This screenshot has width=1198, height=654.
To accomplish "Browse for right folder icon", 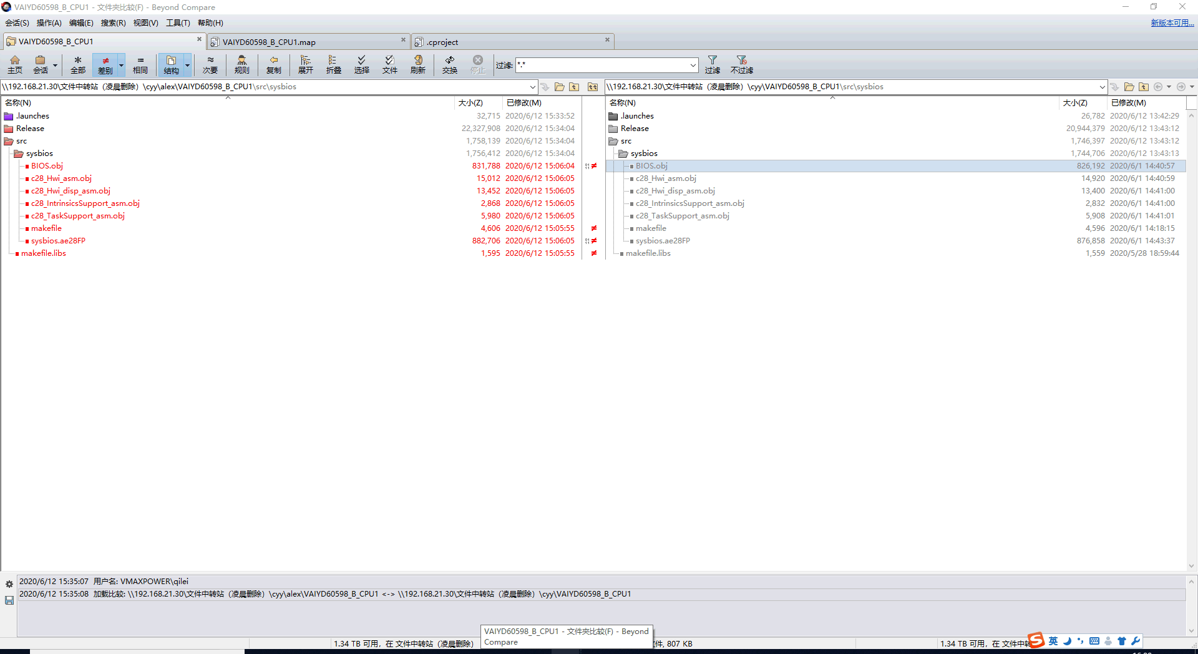I will coord(1129,87).
